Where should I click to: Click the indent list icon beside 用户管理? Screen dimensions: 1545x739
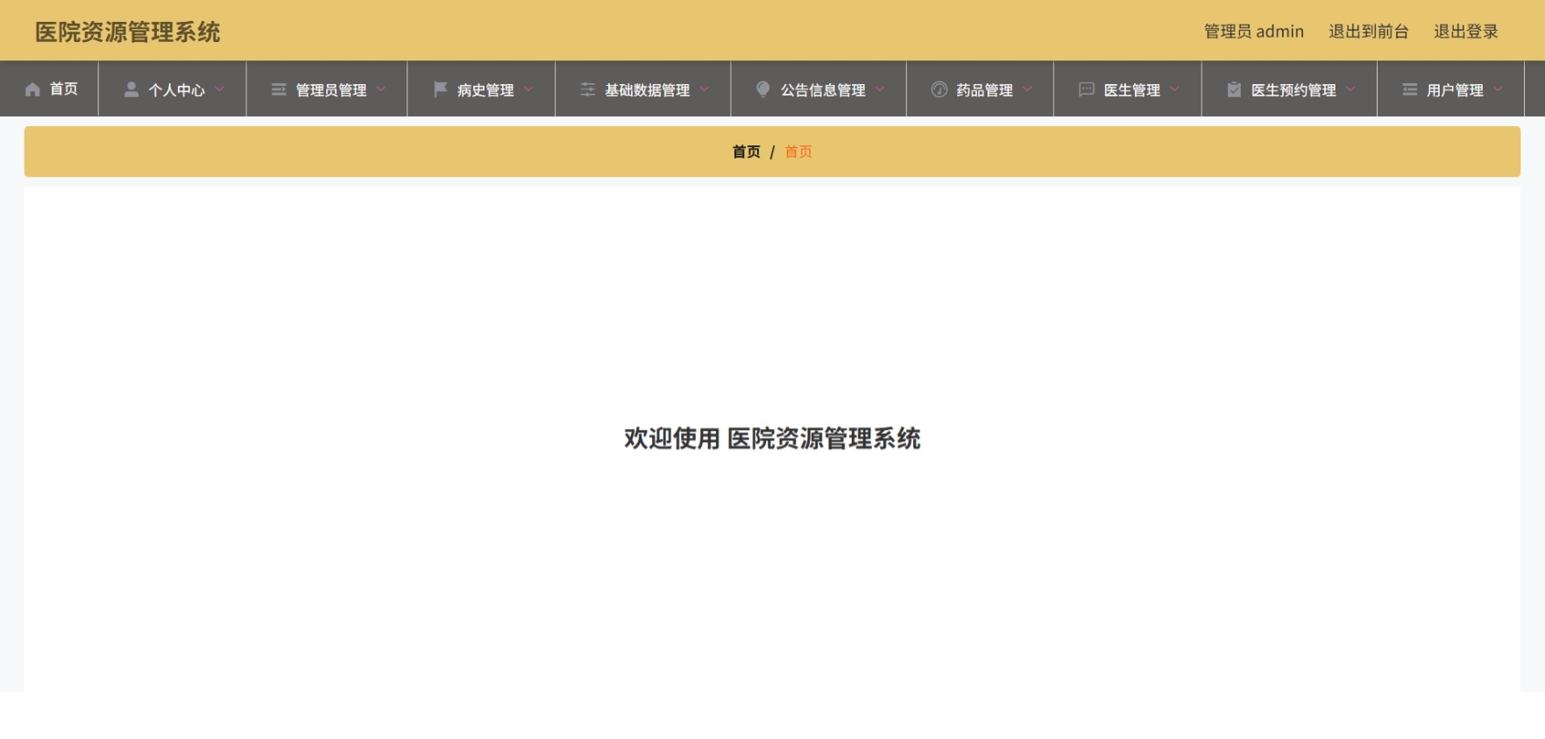click(1409, 89)
